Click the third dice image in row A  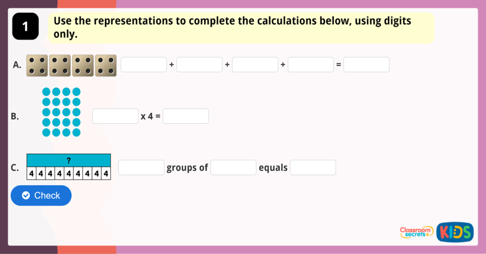point(83,66)
